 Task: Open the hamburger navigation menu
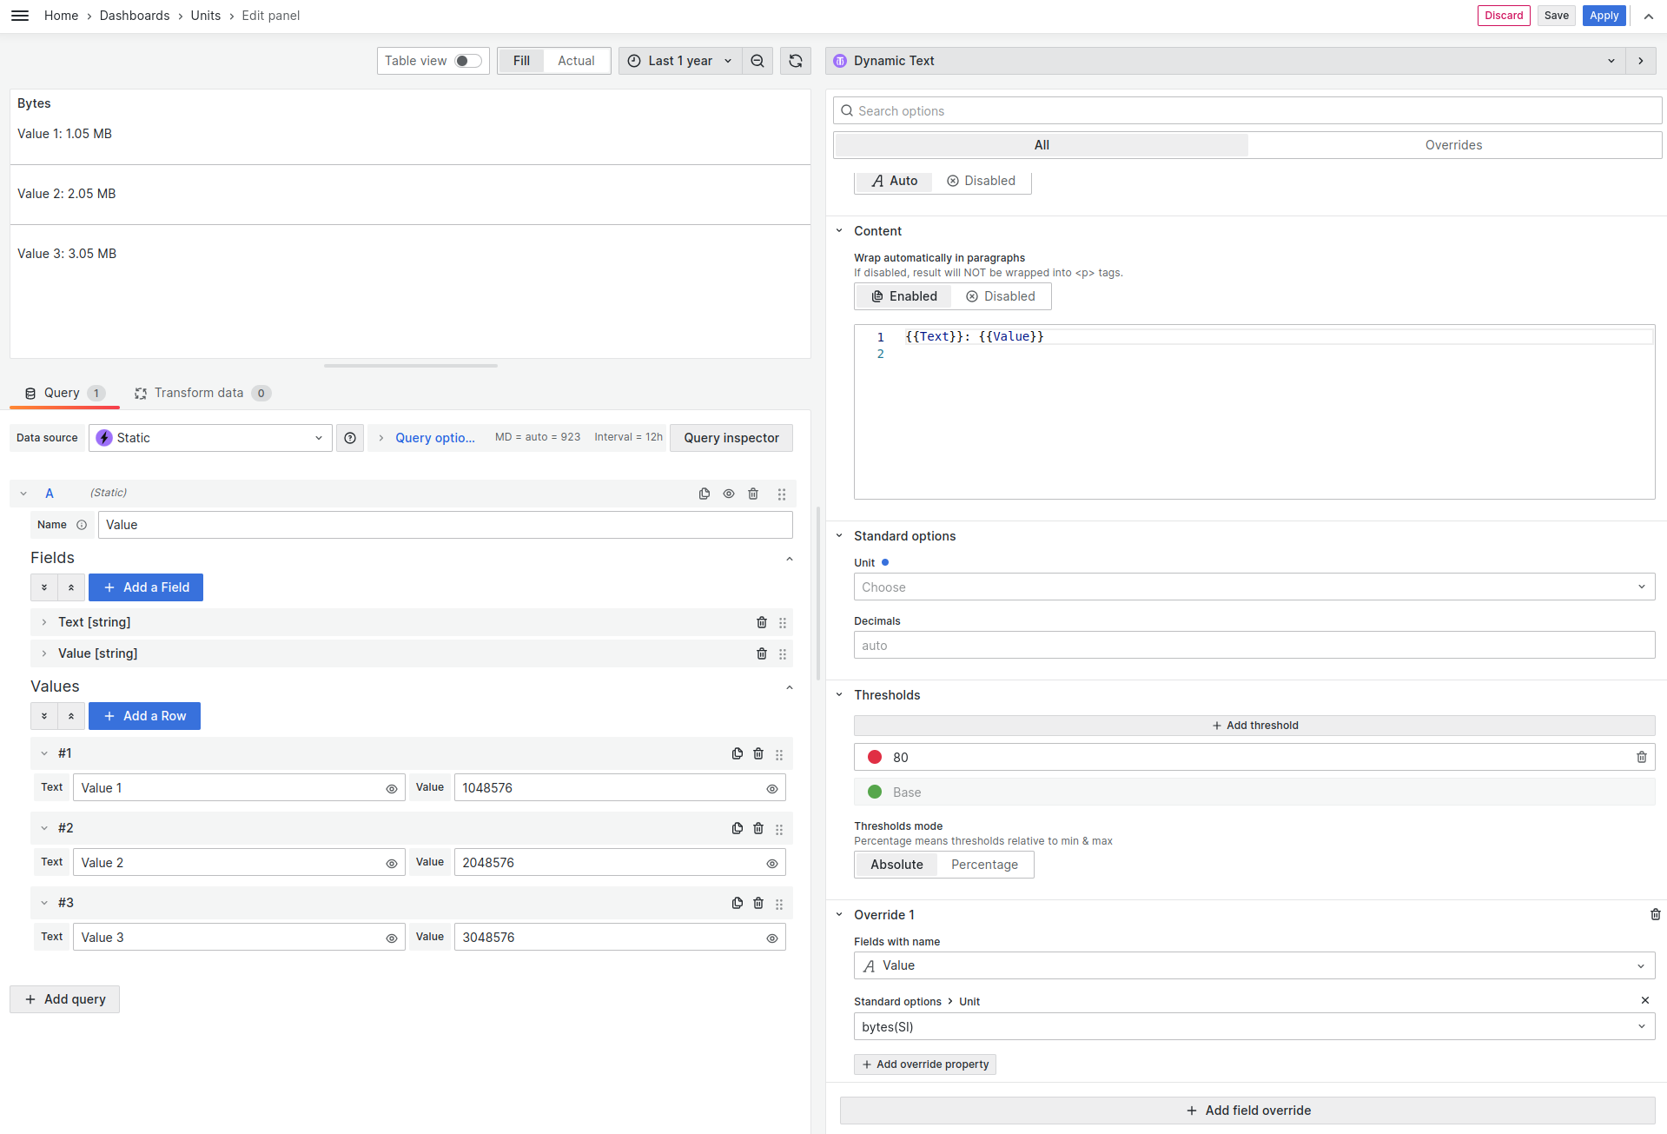(x=19, y=16)
